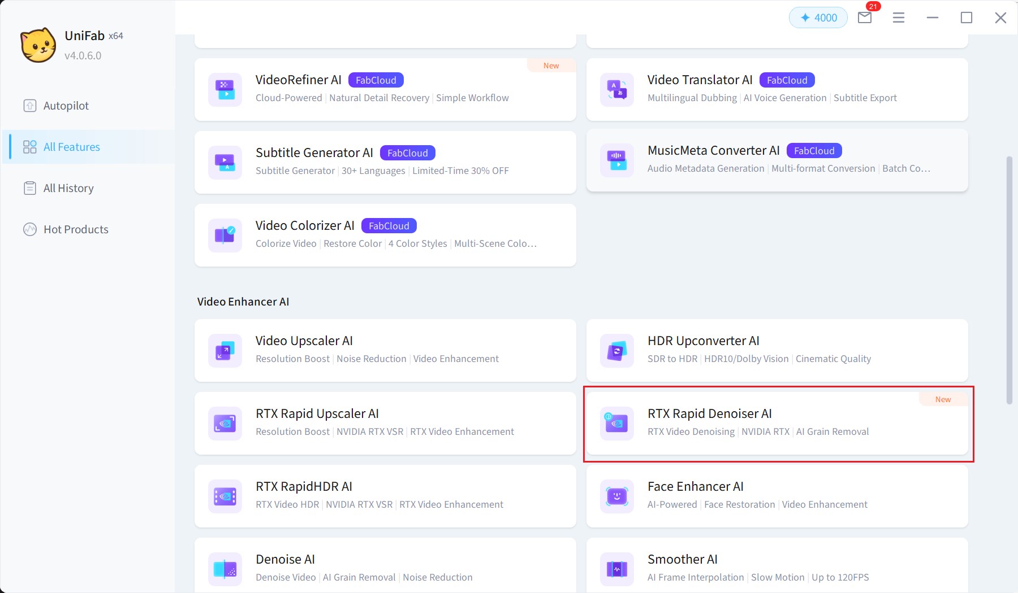
Task: Click the HDR Upconverter AI icon
Action: pos(617,350)
